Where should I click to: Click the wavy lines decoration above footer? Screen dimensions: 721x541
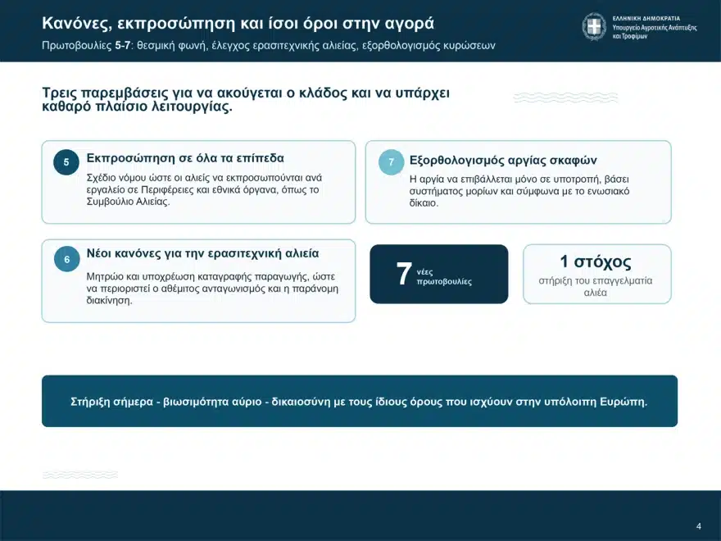coord(80,475)
